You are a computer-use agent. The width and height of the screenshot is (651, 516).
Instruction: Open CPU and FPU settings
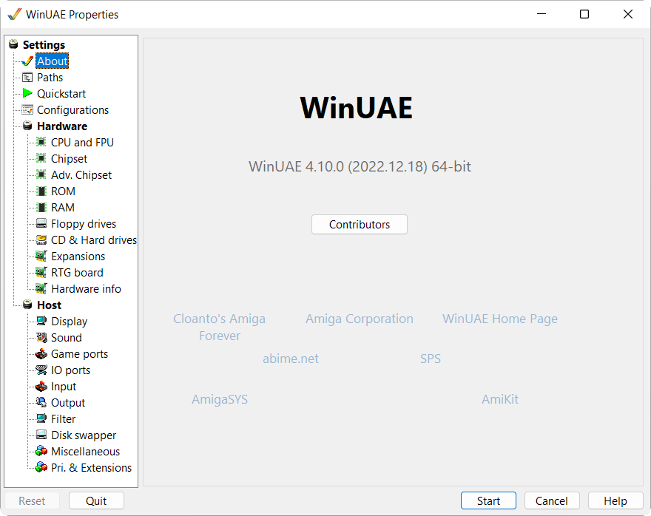coord(82,142)
